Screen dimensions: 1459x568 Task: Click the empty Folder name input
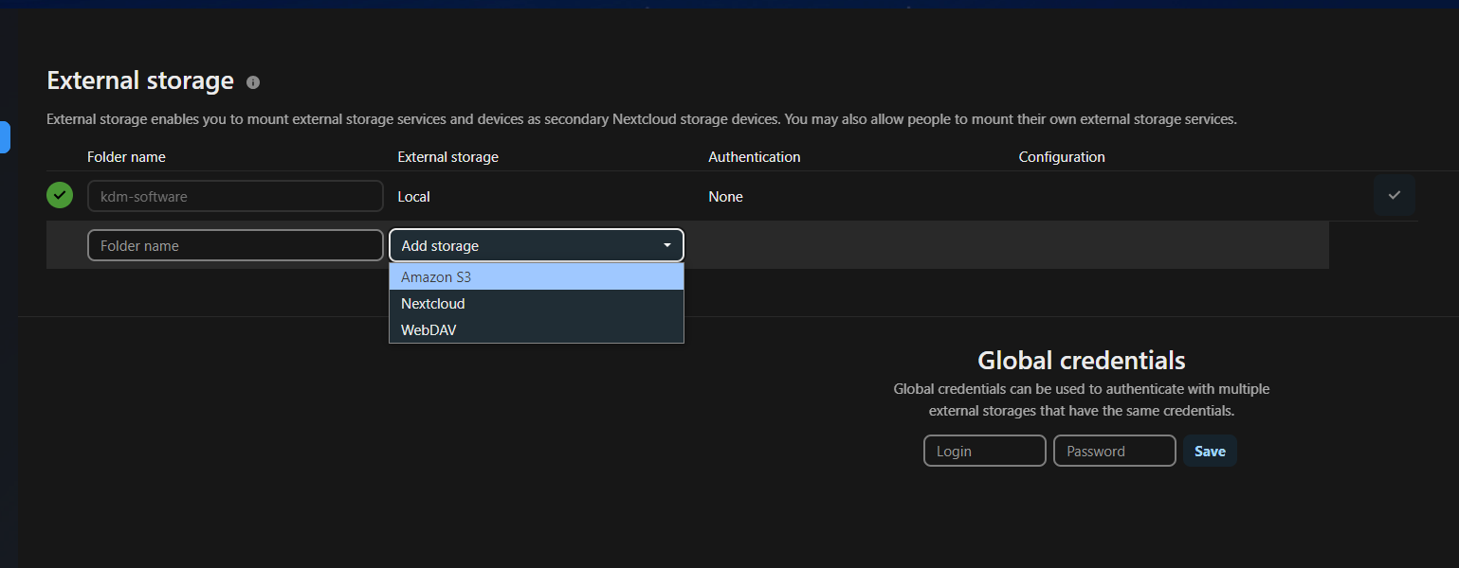tap(235, 245)
